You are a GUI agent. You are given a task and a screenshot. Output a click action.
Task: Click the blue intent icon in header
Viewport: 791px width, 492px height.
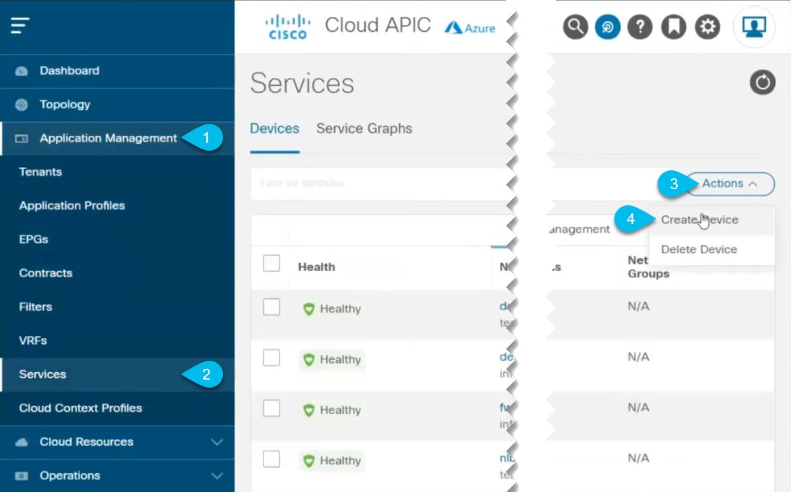coord(607,27)
